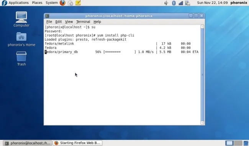
Task: Open the mail client icon in top panel
Action: pyautogui.click(x=70, y=3)
